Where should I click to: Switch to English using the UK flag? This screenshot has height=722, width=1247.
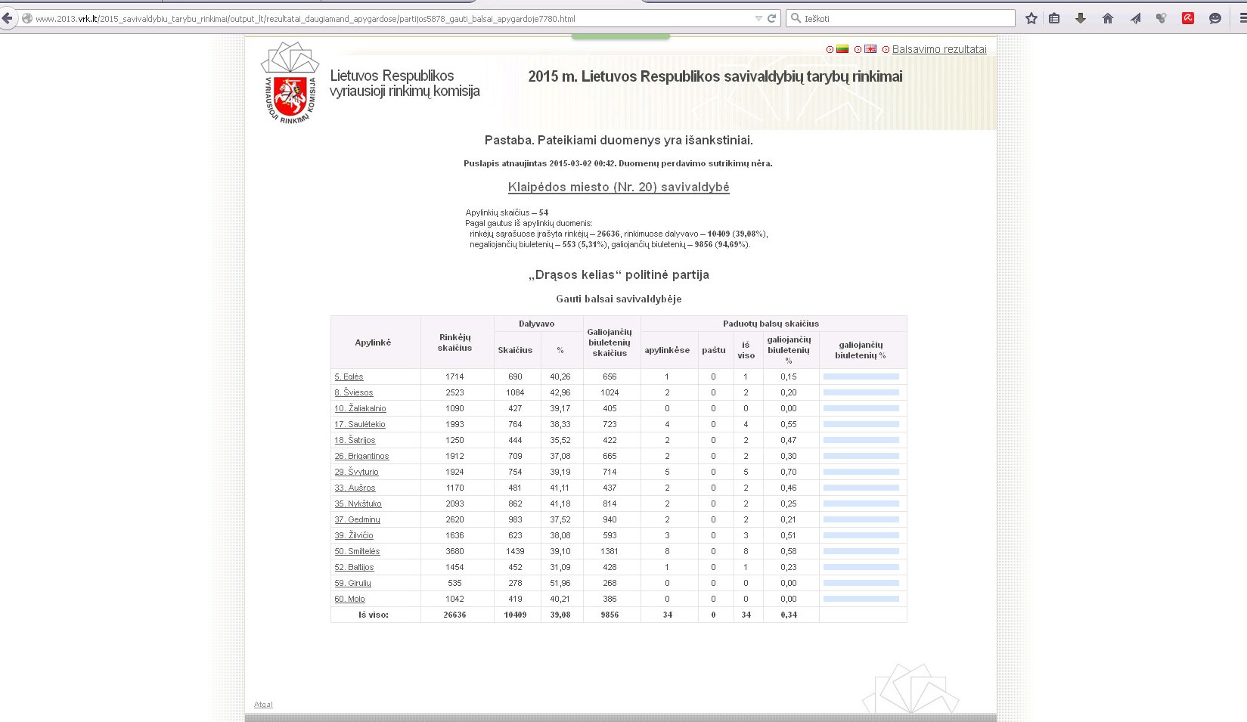tap(870, 49)
